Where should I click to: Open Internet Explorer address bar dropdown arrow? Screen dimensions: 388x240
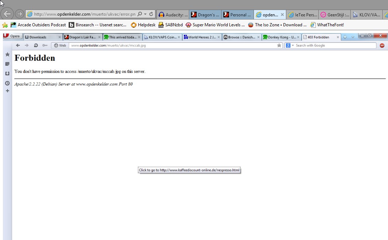pyautogui.click(x=145, y=14)
